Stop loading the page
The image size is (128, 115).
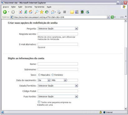coord(21,12)
